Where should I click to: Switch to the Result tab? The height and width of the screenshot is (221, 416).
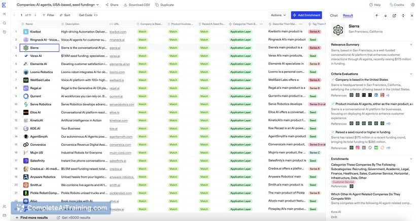348,15
